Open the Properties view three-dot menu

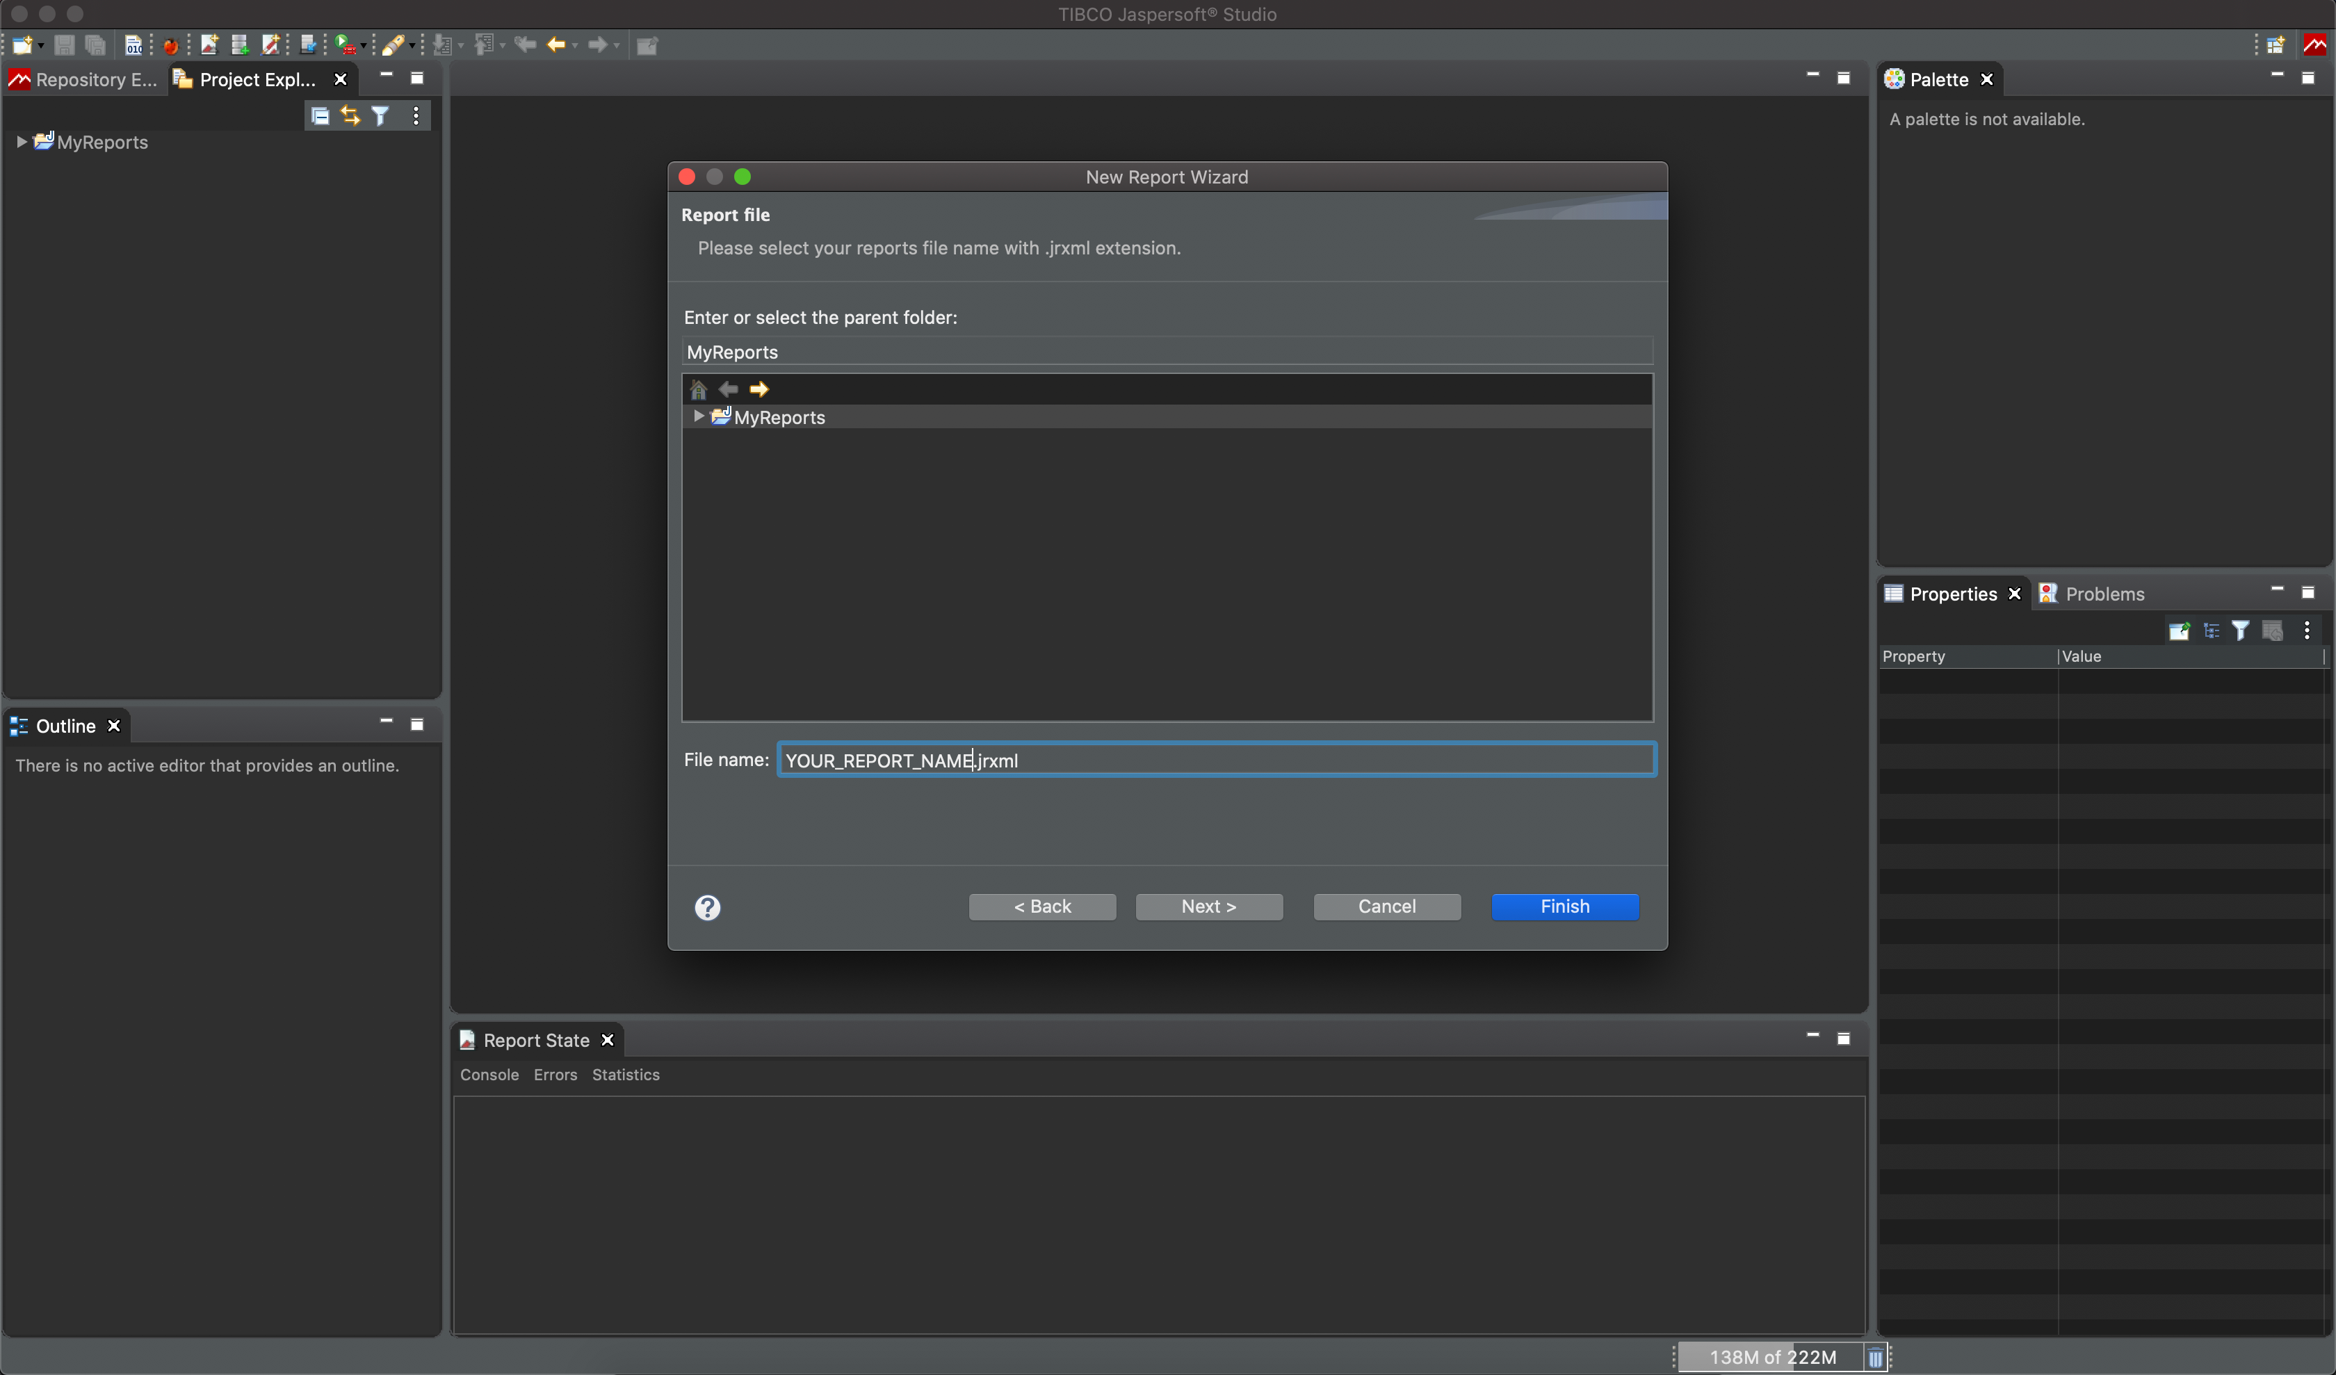2306,631
